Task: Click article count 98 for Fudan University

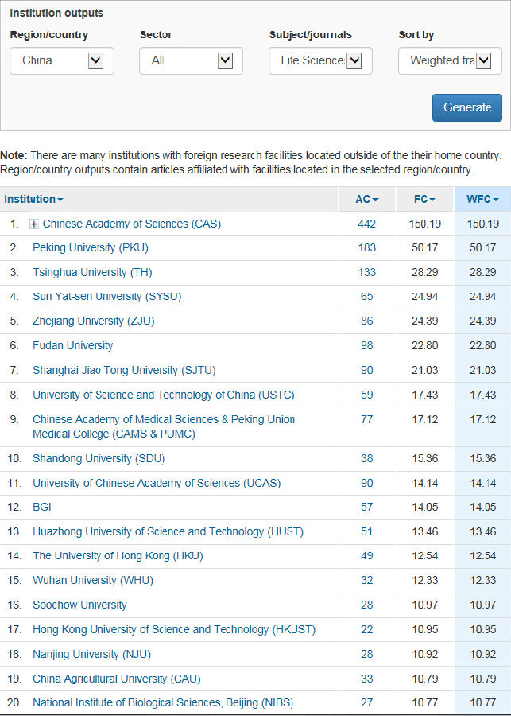Action: click(x=367, y=346)
